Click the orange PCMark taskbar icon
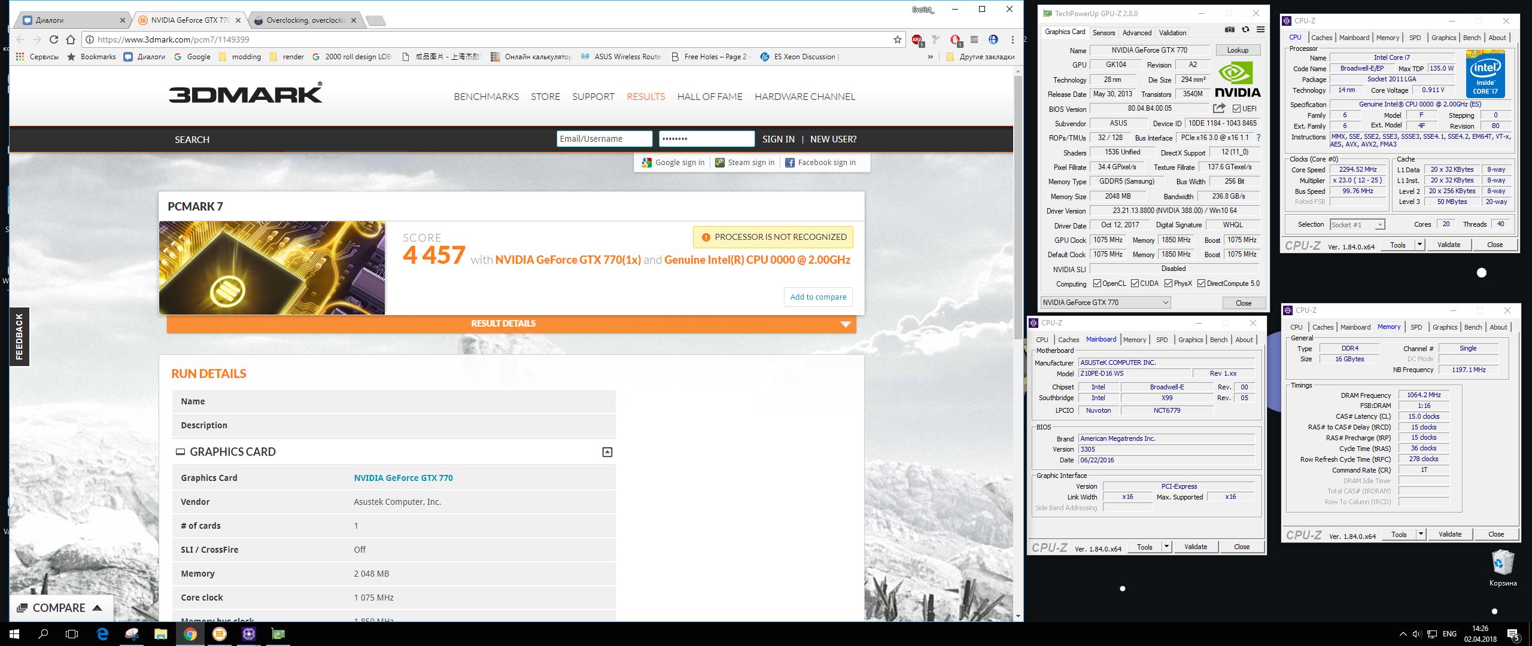 [220, 634]
